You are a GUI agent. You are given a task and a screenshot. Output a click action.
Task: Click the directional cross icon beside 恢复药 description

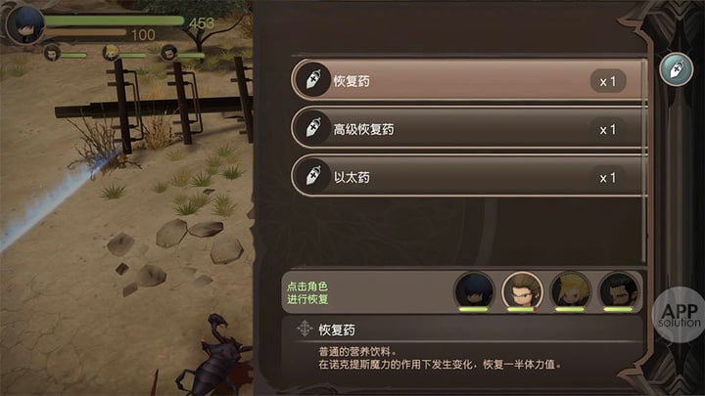305,329
